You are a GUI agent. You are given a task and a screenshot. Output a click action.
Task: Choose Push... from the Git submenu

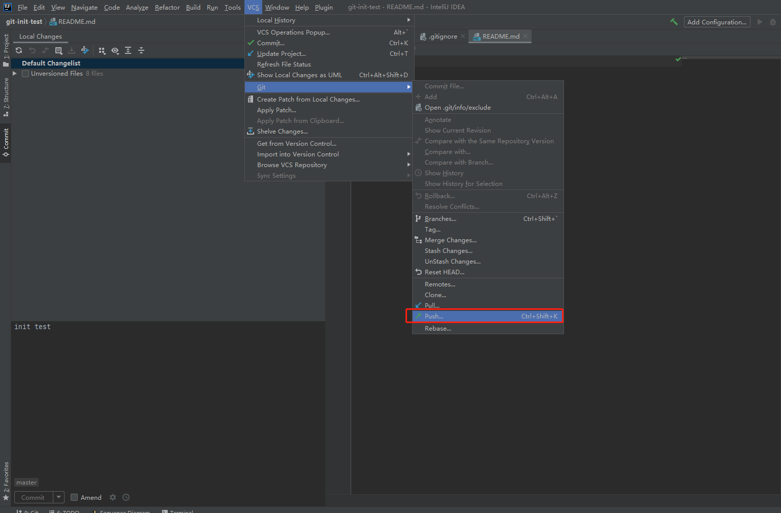pos(488,316)
